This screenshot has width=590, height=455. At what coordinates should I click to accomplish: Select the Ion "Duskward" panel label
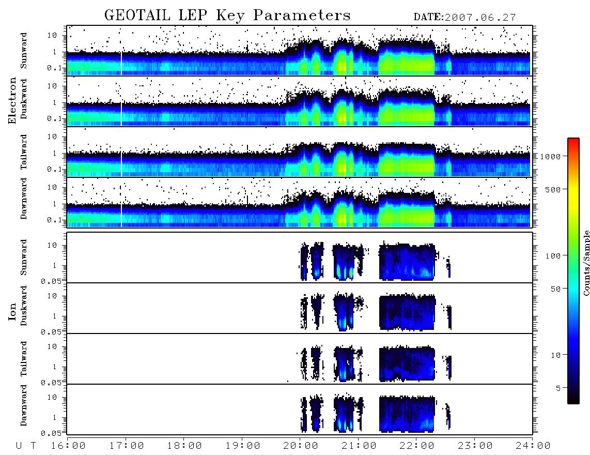(x=24, y=306)
